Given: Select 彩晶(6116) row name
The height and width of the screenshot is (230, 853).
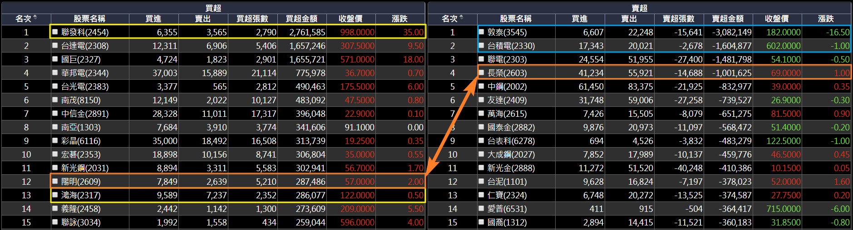Looking at the screenshot, I should coord(81,141).
